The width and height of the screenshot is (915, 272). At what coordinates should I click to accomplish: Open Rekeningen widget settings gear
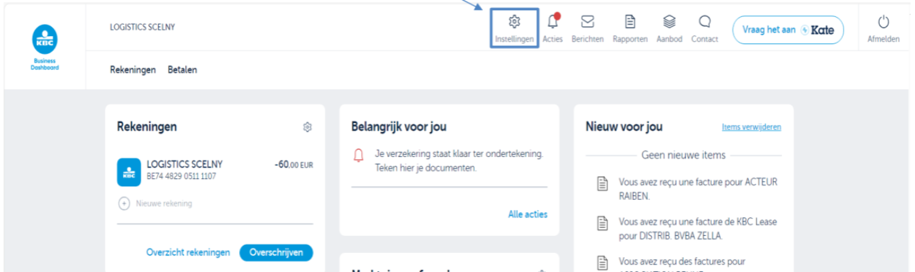pos(307,127)
